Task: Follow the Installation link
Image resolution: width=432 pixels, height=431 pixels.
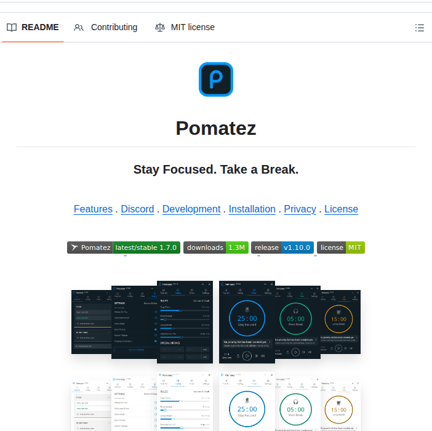Action: [252, 209]
